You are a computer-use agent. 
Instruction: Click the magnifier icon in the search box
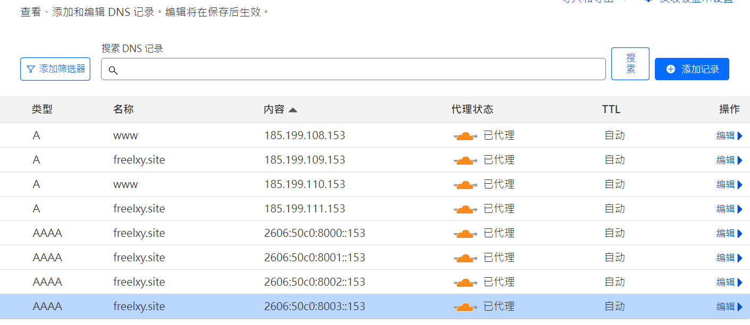click(113, 69)
